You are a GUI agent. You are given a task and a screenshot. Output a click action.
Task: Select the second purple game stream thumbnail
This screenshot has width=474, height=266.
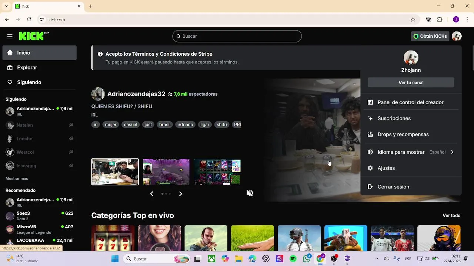tap(166, 172)
